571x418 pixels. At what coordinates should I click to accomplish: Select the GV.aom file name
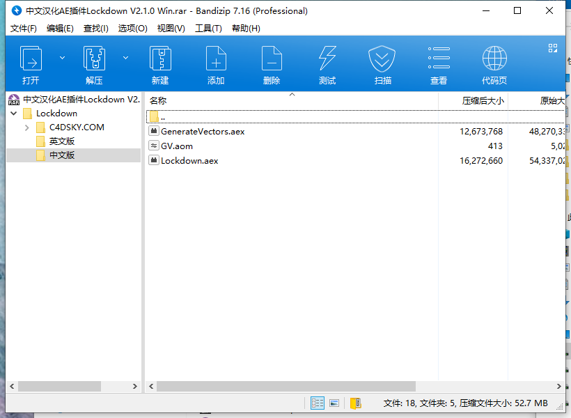click(177, 146)
